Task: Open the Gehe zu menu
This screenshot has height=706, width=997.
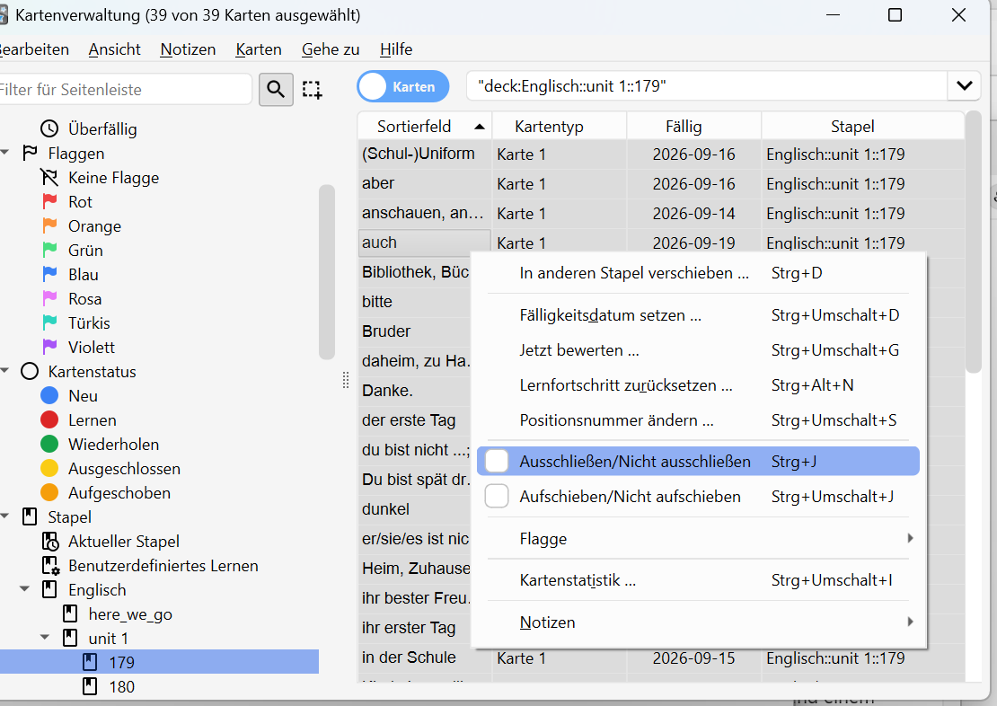Action: pos(331,49)
